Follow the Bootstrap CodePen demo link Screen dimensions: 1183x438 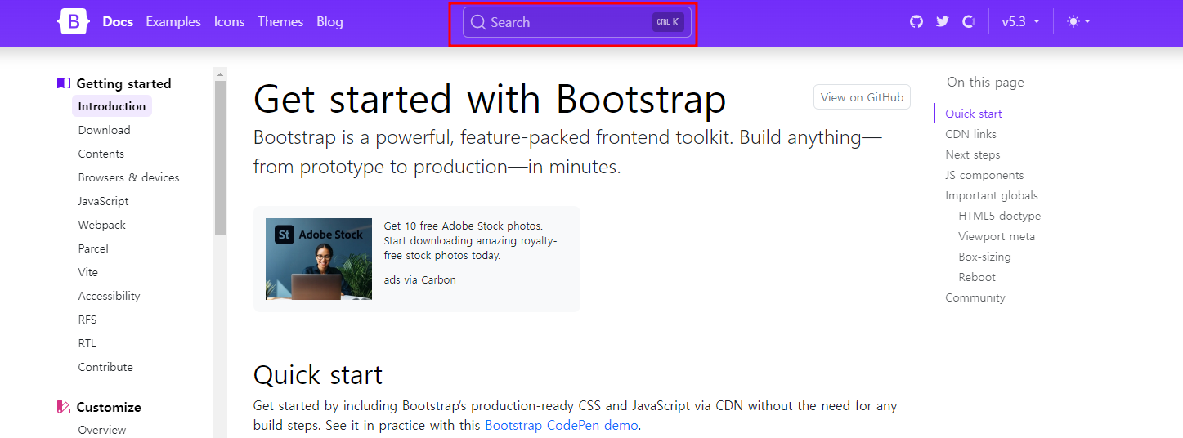tap(561, 426)
